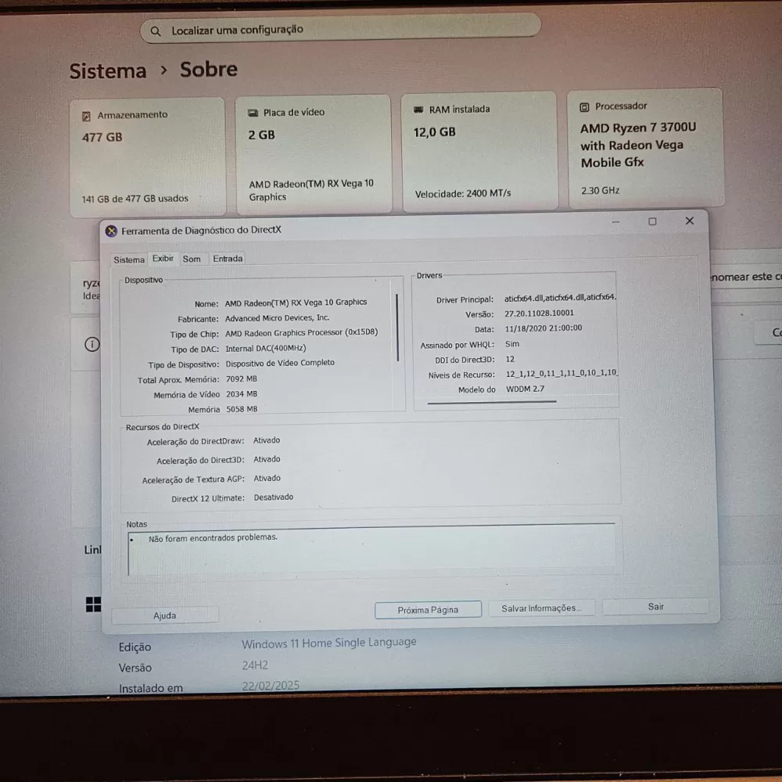Close the DirectX diagnostic window
The height and width of the screenshot is (782, 782).
690,221
